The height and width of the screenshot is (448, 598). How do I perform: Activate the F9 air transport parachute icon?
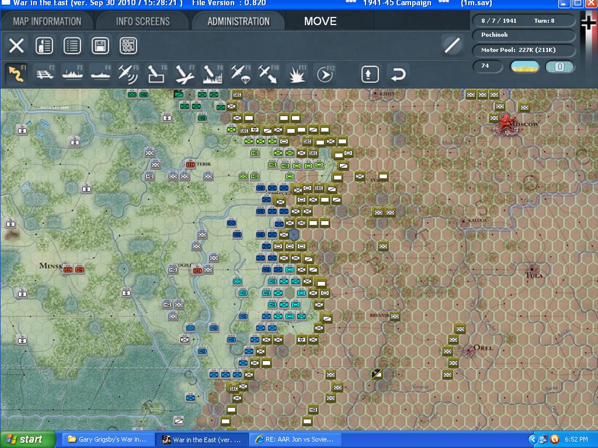[241, 73]
